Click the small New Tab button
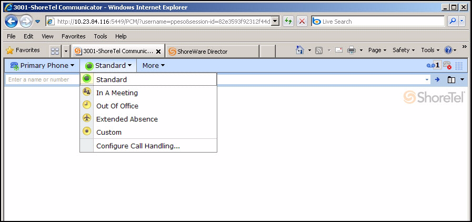Viewport: 472px width, 222px height. (x=267, y=52)
